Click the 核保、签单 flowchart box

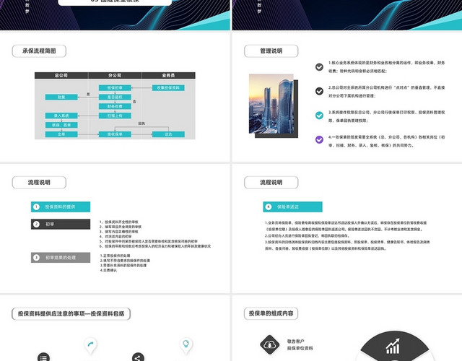click(61, 125)
